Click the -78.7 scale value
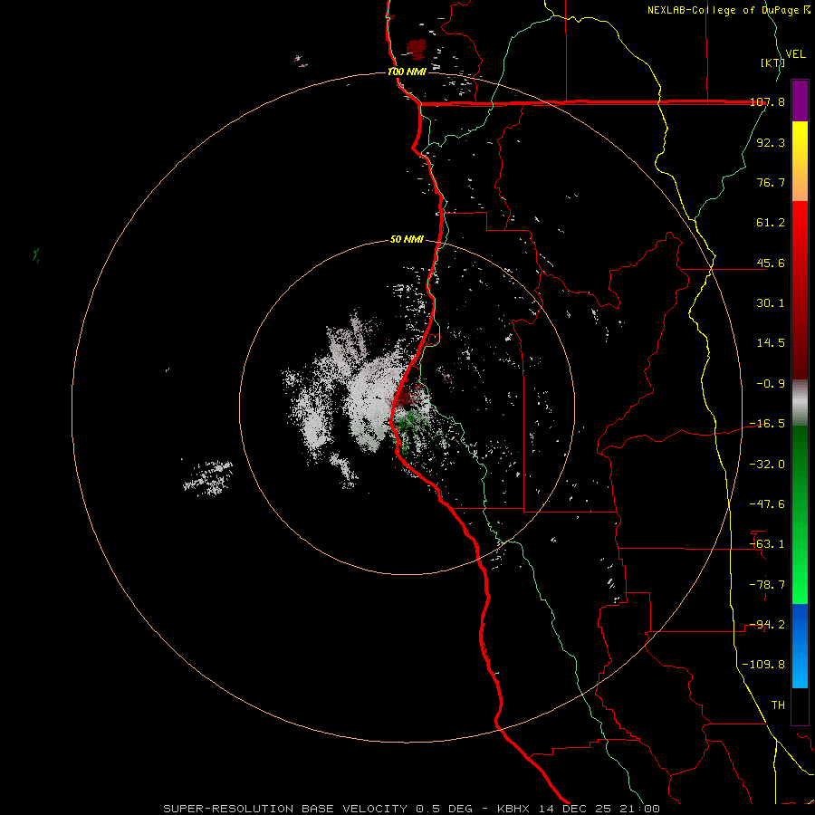 tap(767, 585)
